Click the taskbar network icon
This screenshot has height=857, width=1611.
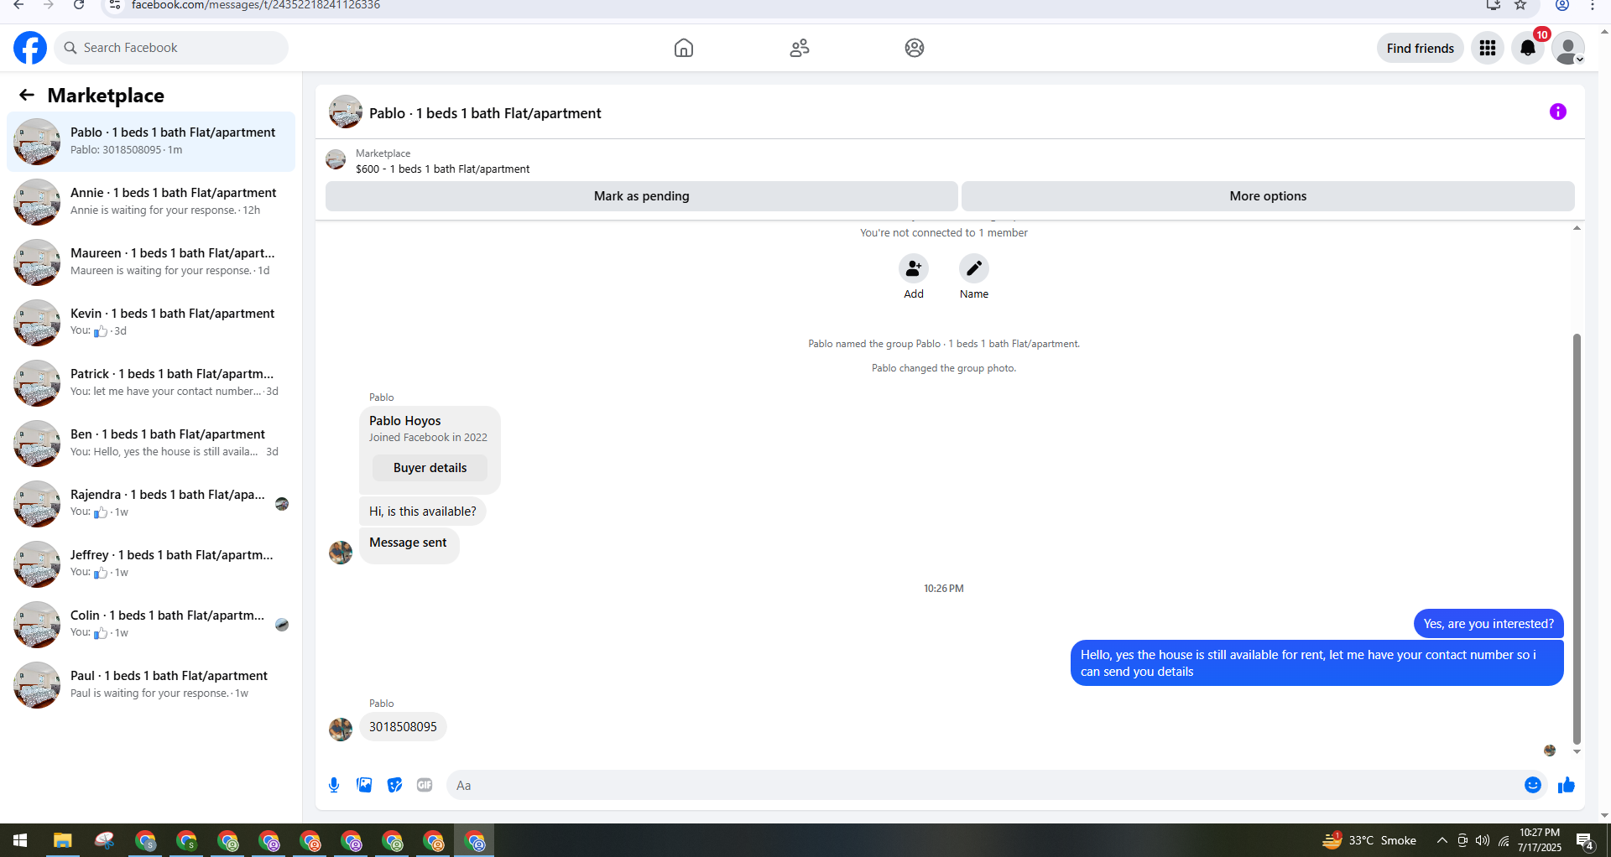(1504, 840)
